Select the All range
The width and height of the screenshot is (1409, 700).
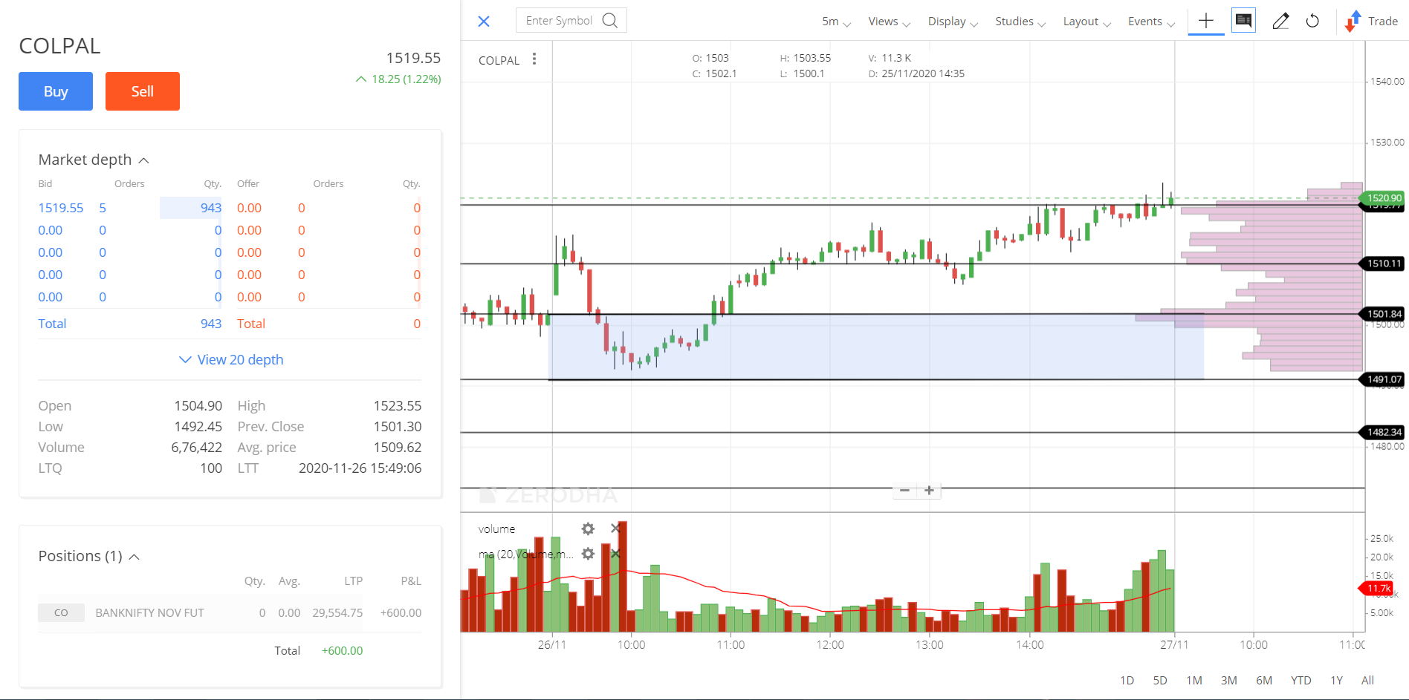[1367, 680]
